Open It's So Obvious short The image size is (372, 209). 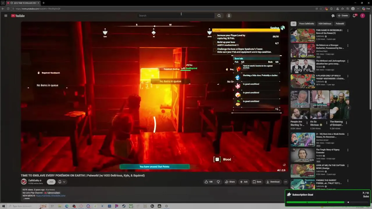tap(319, 105)
